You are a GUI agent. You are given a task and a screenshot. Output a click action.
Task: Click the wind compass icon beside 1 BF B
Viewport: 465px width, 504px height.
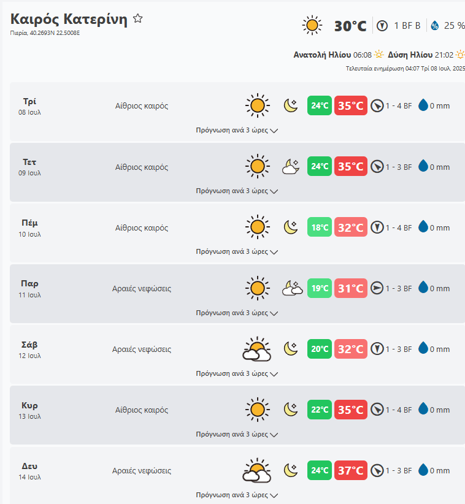382,26
